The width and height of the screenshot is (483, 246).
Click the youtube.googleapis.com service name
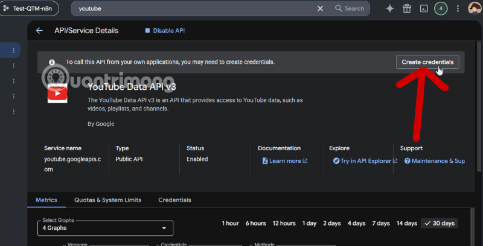[x=72, y=164]
